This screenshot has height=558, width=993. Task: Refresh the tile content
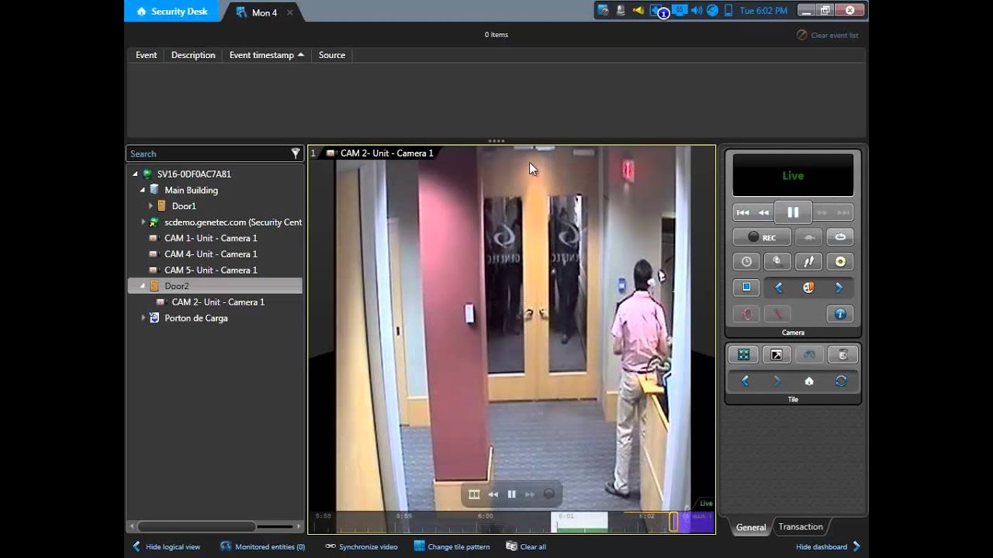click(x=841, y=381)
